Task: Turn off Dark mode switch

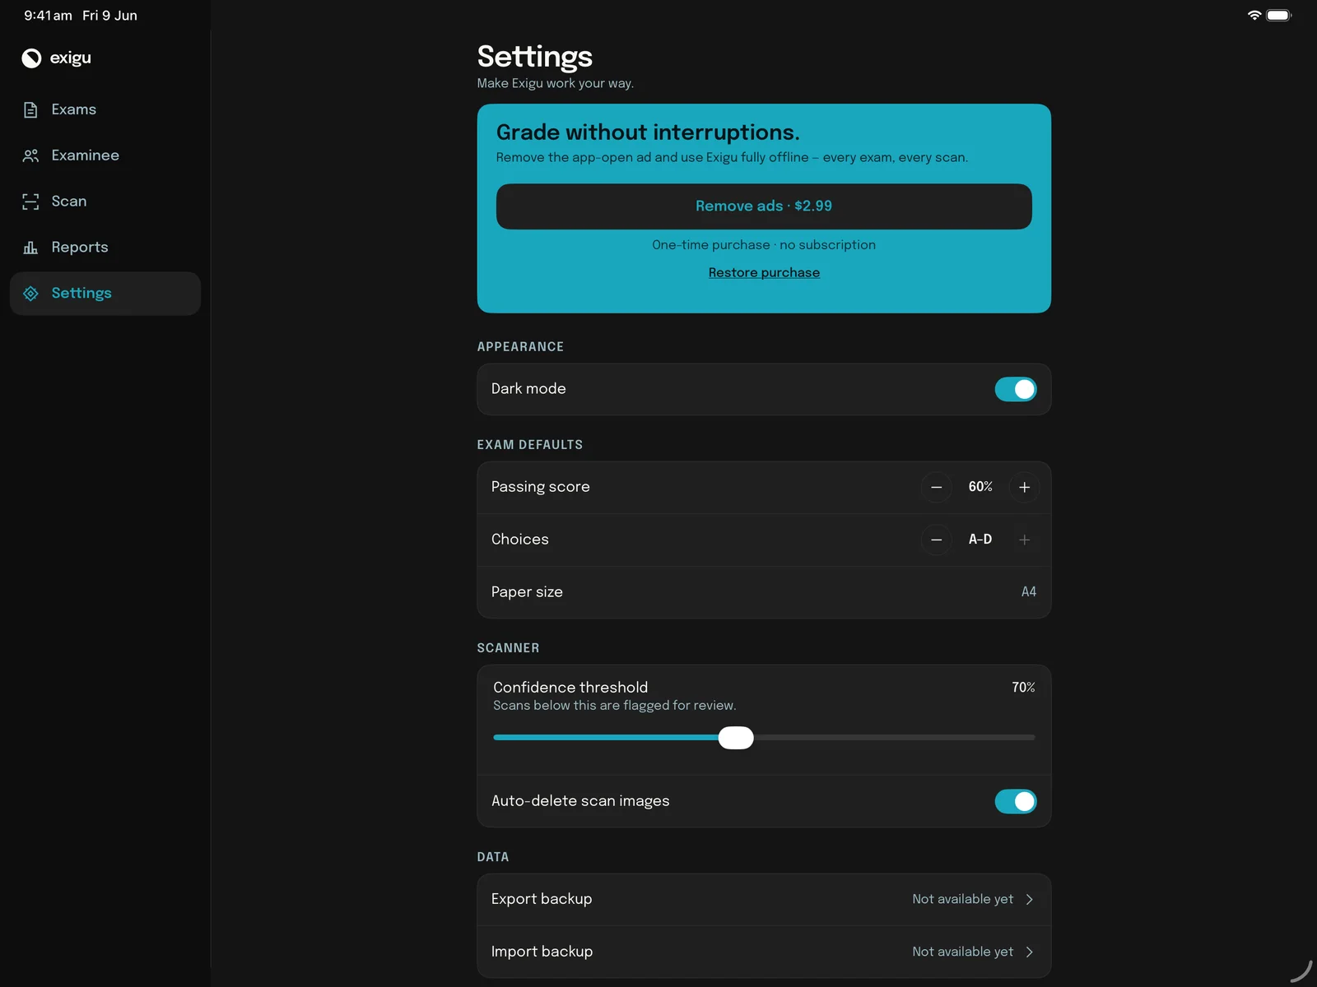Action: (x=1016, y=390)
